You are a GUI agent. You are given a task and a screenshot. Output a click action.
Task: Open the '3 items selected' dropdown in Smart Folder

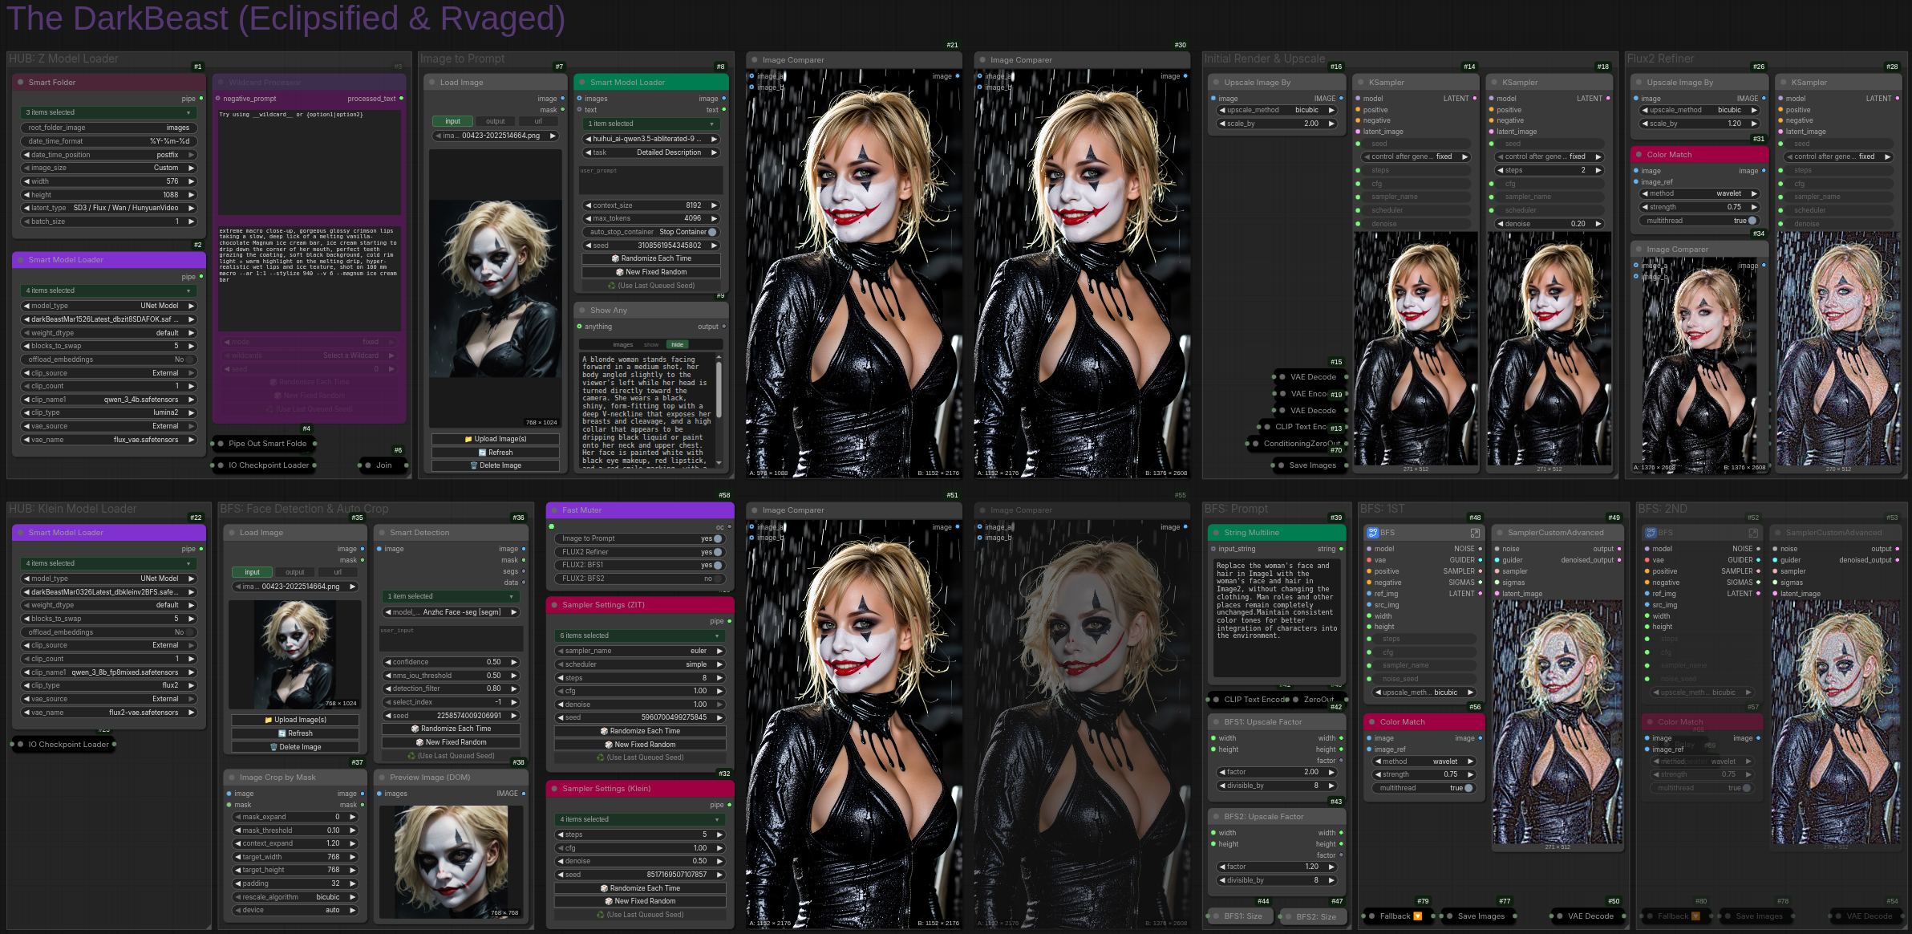(x=109, y=112)
